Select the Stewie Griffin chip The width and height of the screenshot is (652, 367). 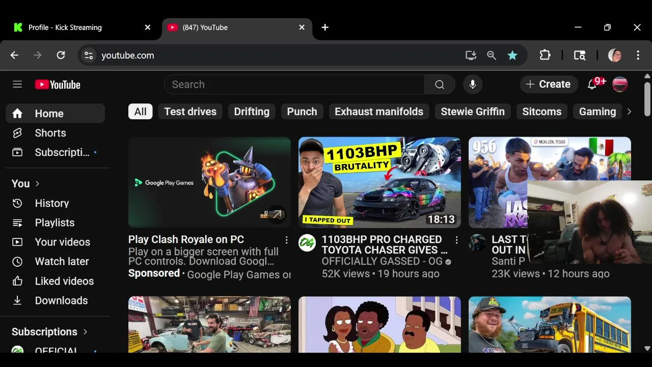tap(473, 112)
